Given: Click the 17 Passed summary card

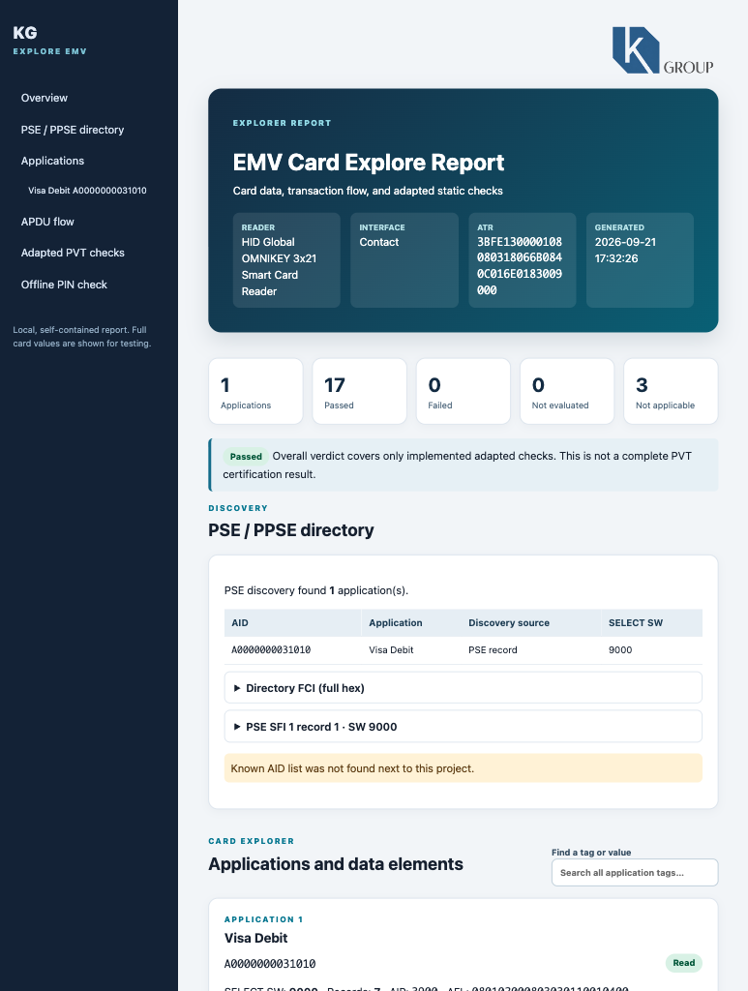Looking at the screenshot, I should (x=359, y=391).
